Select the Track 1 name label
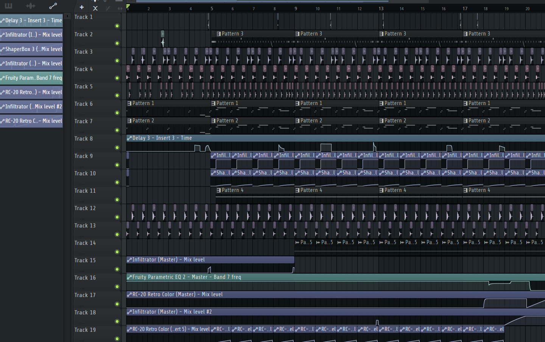Screen dimensions: 545x342 pos(83,17)
